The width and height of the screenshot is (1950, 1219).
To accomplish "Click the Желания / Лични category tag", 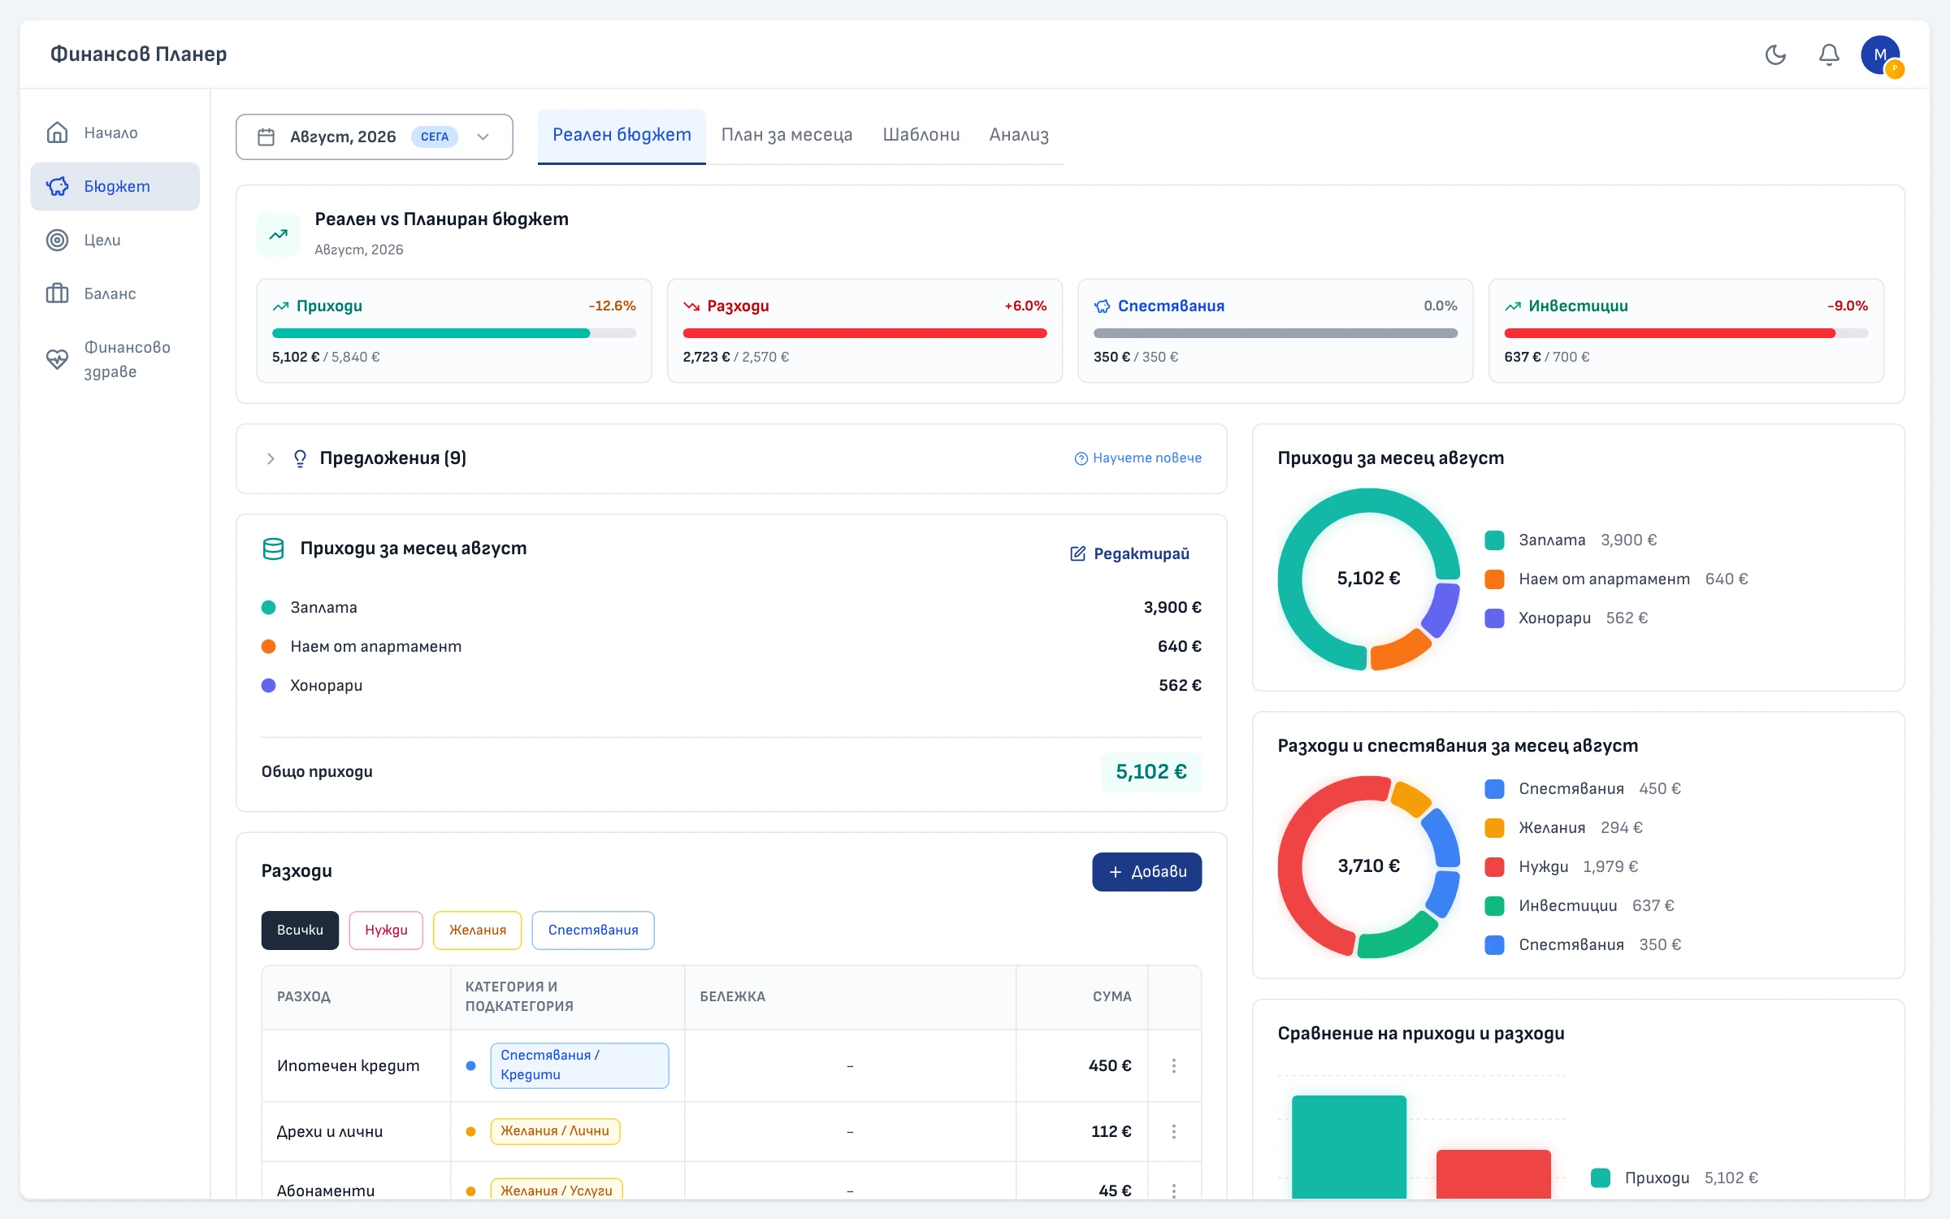I will (x=555, y=1131).
